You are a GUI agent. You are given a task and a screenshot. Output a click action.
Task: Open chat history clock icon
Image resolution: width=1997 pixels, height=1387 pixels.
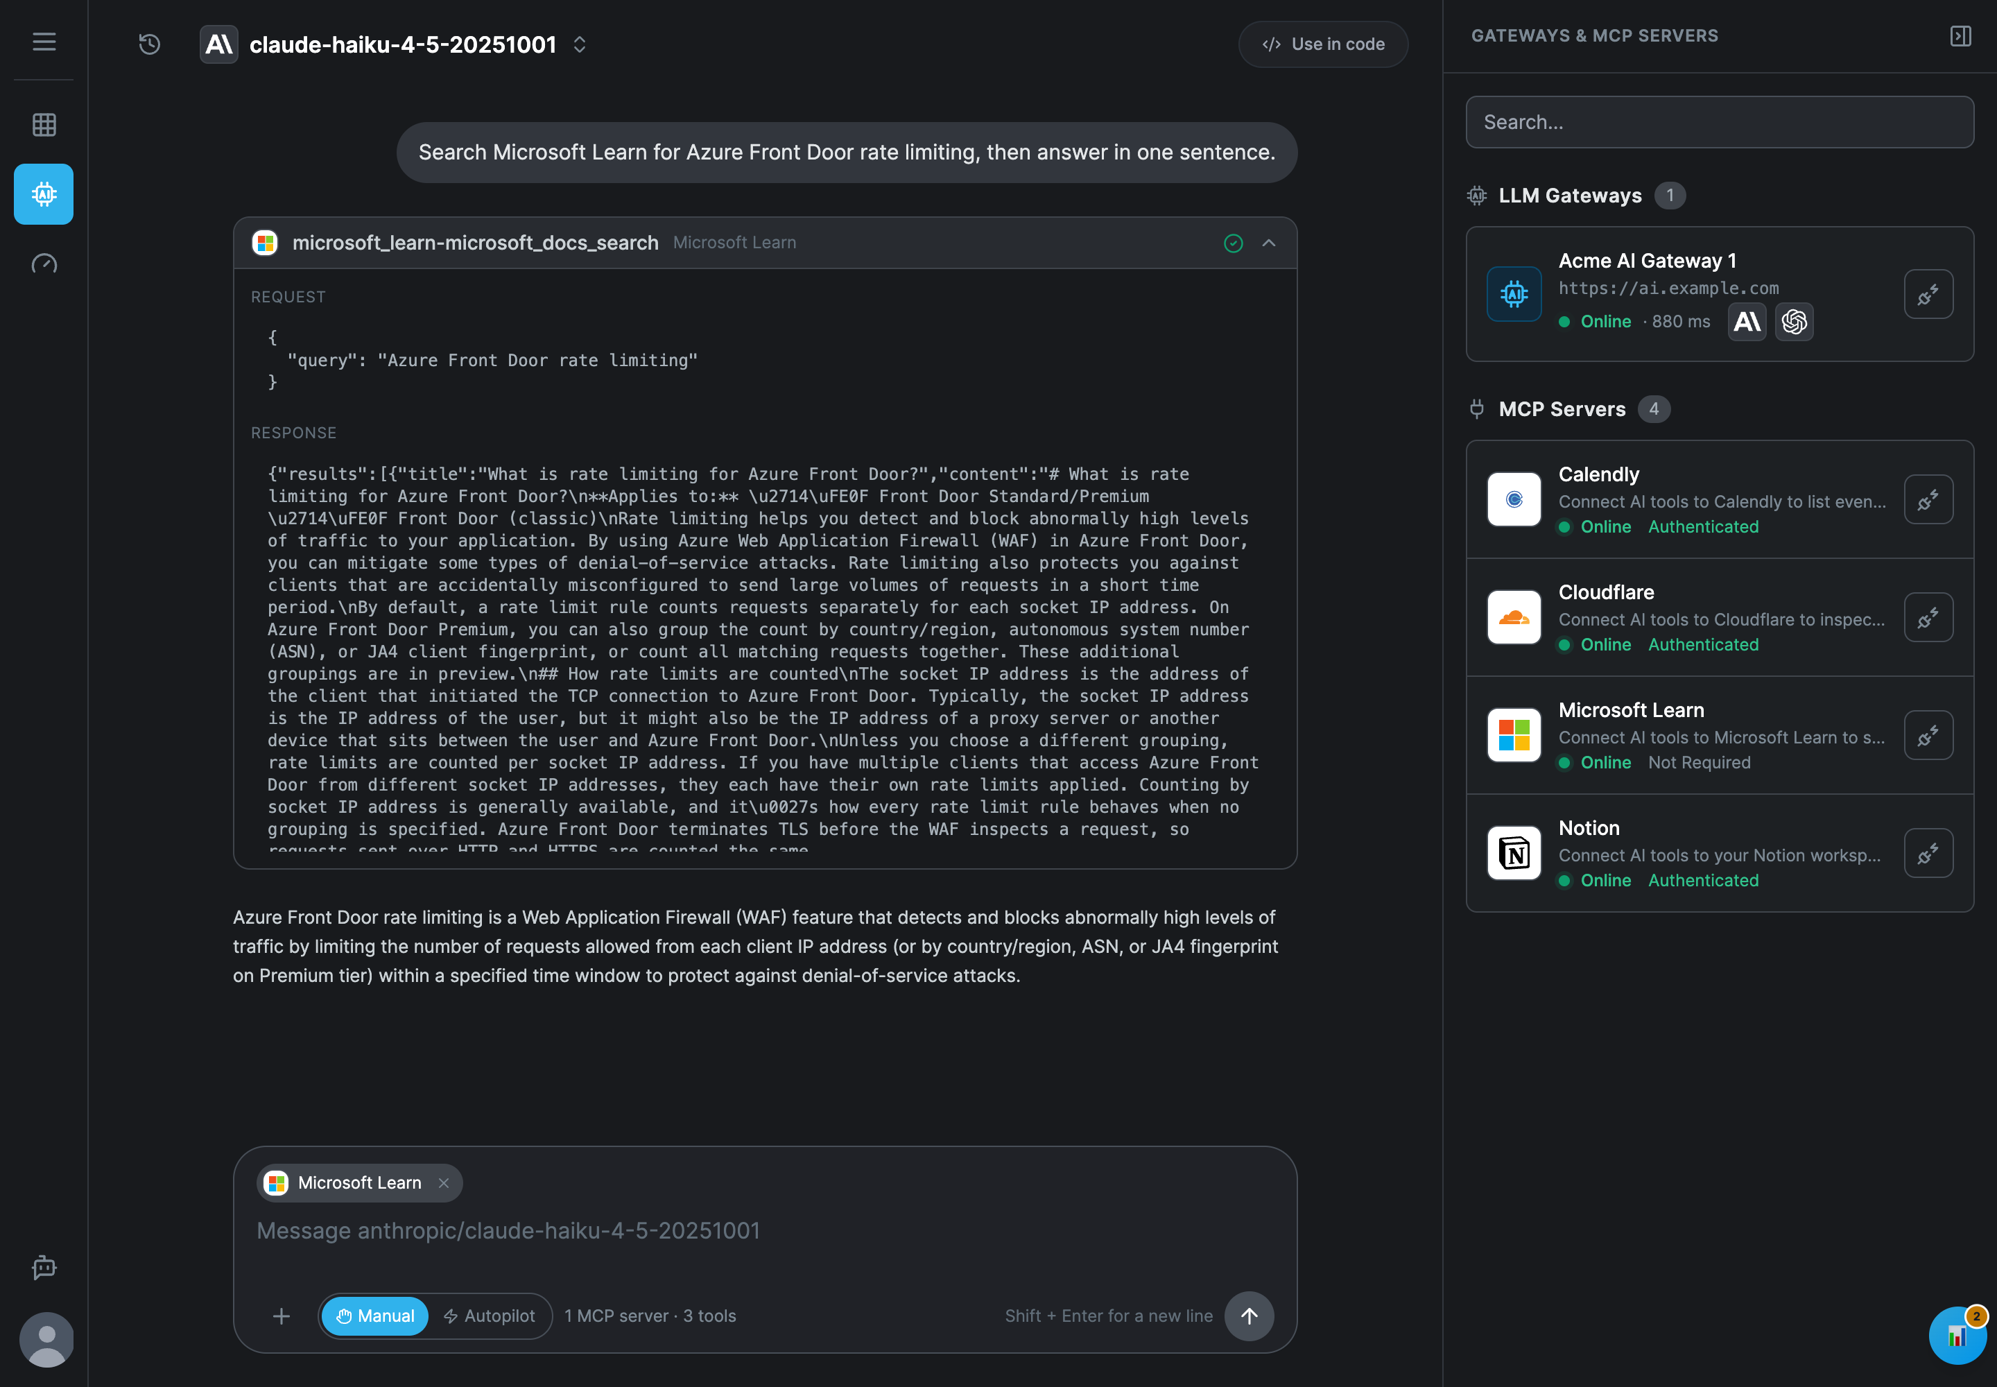pos(150,44)
